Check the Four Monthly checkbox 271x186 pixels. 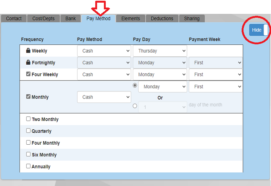pos(28,143)
